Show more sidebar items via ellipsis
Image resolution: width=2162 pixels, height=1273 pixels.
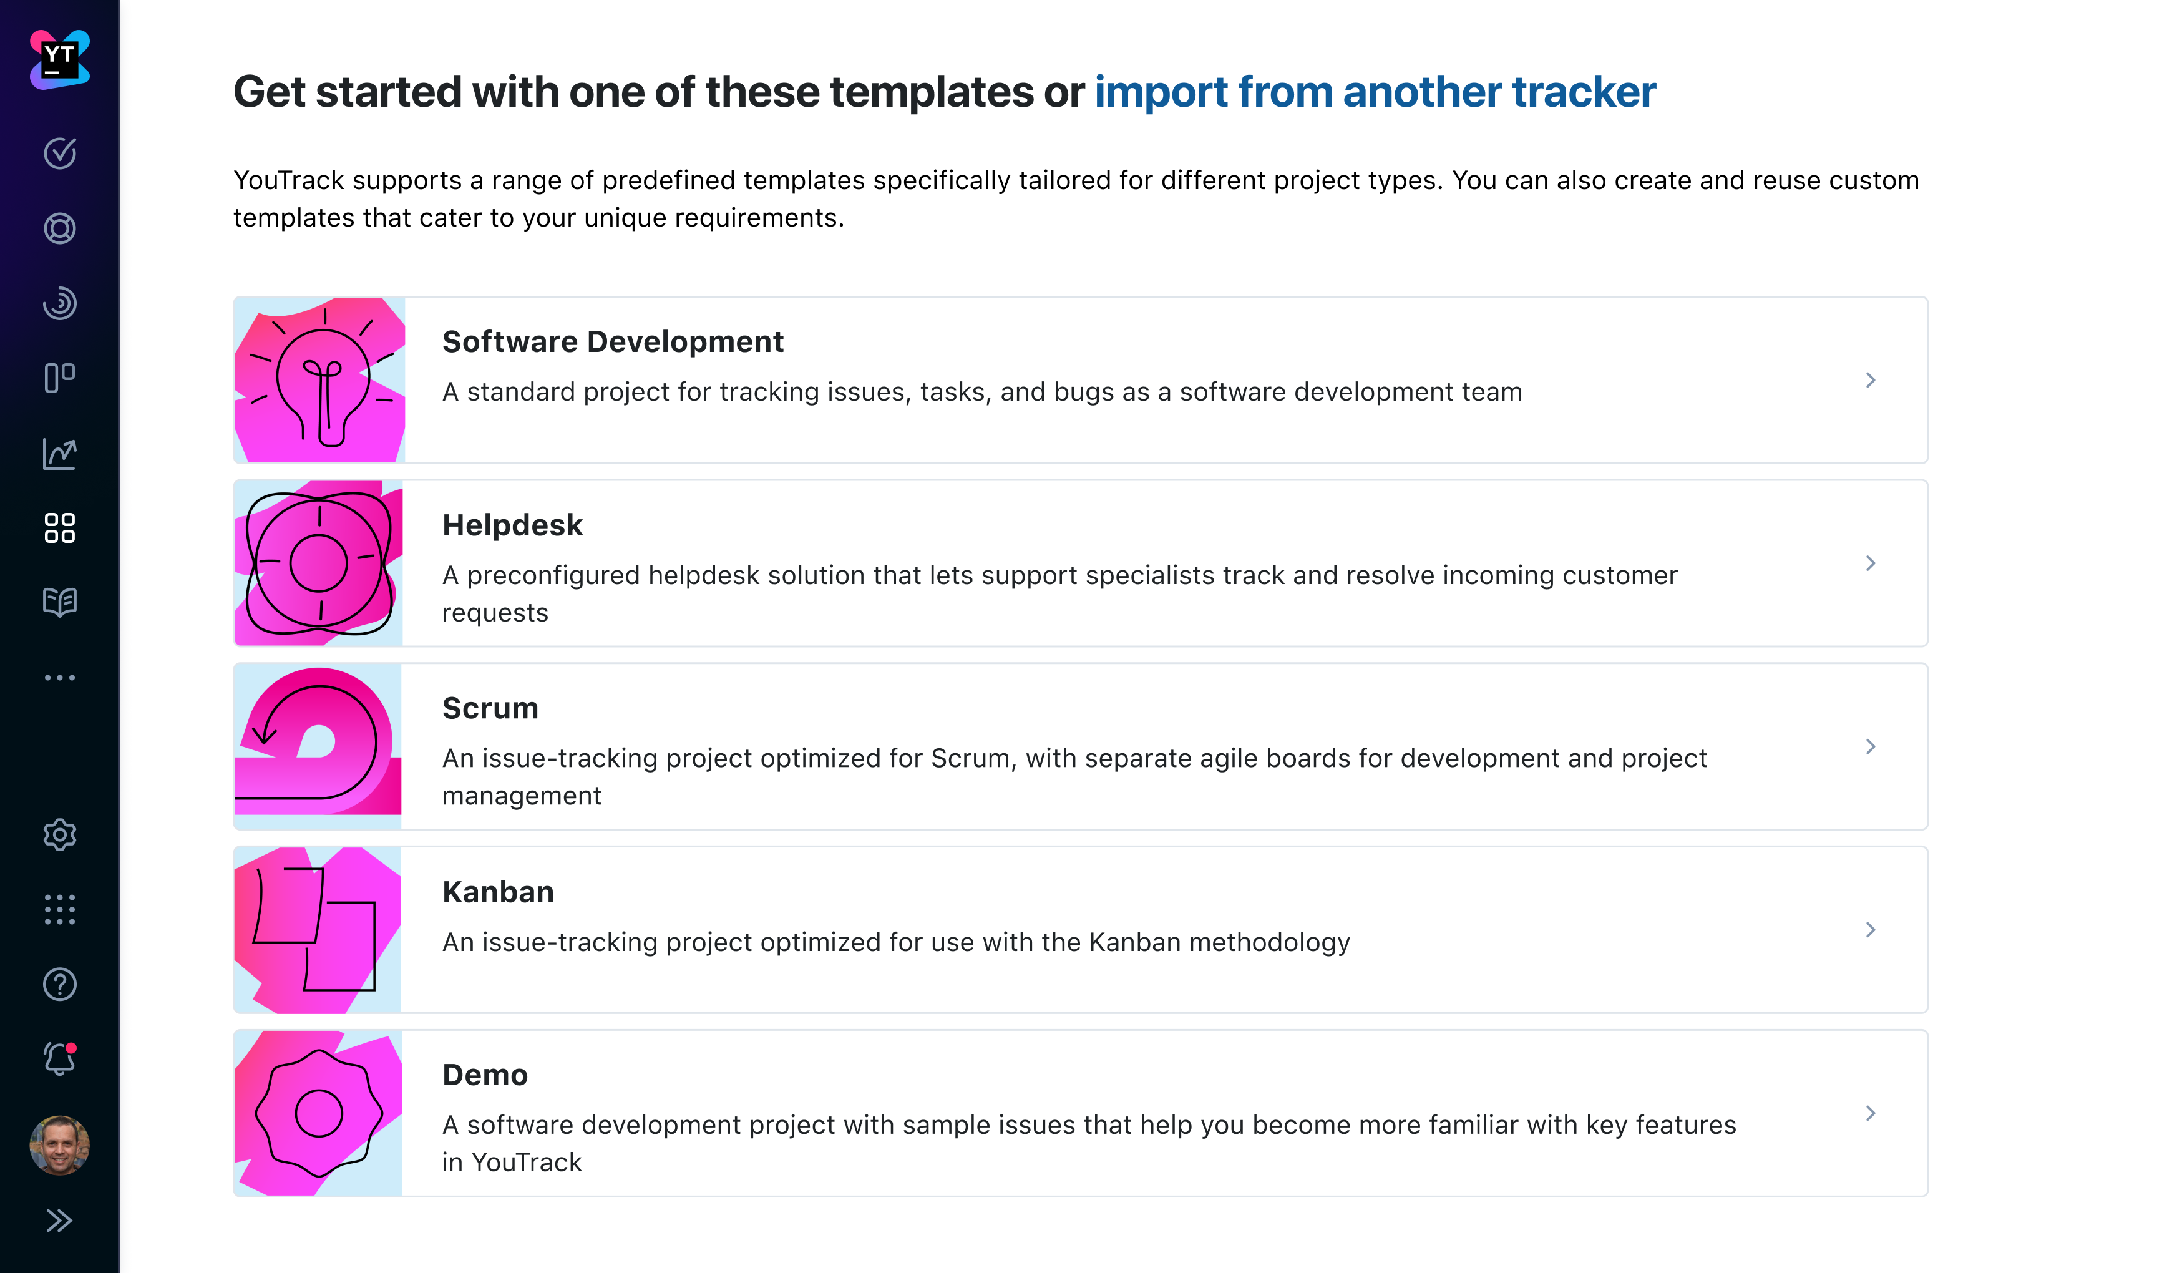pos(59,678)
